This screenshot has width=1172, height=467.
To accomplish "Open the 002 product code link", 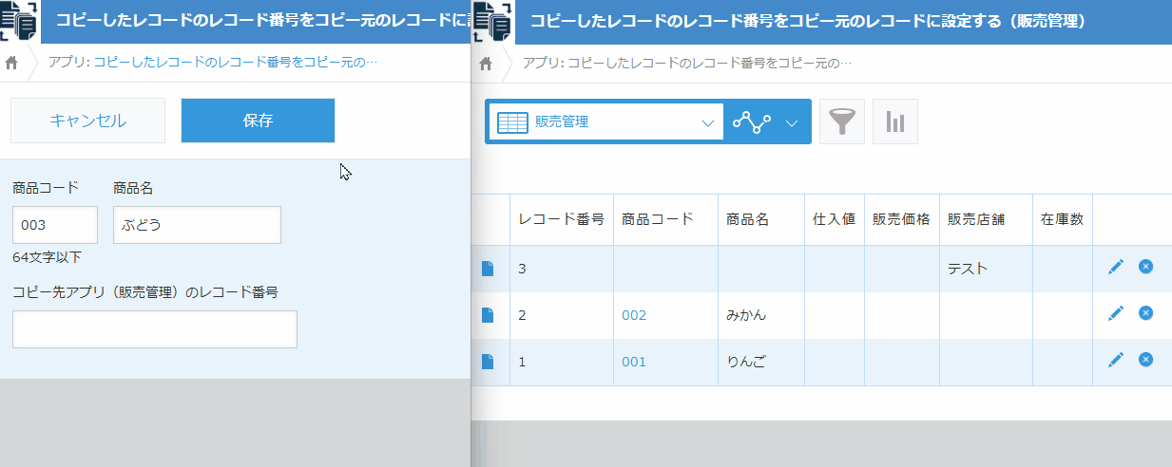I will pyautogui.click(x=634, y=315).
